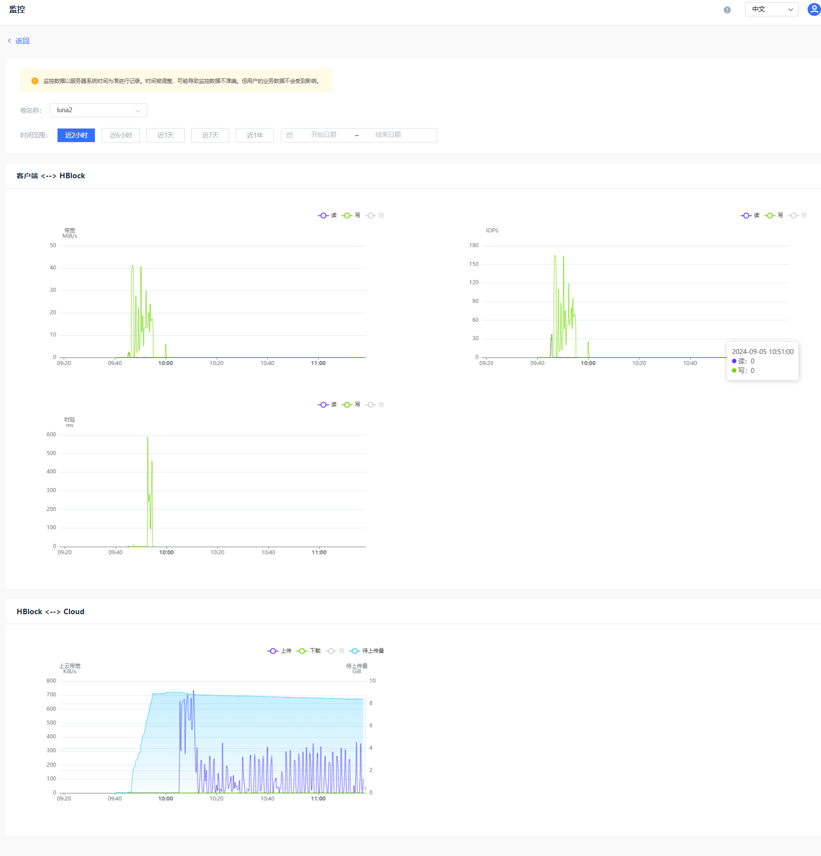
Task: Toggle 总 series in latency chart legend
Action: (375, 405)
